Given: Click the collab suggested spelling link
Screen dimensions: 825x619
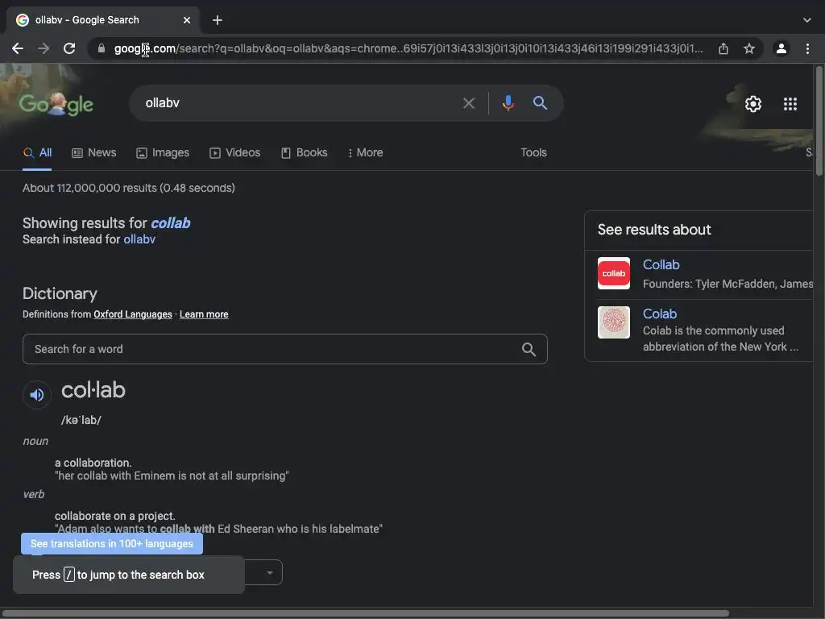Looking at the screenshot, I should pyautogui.click(x=171, y=223).
